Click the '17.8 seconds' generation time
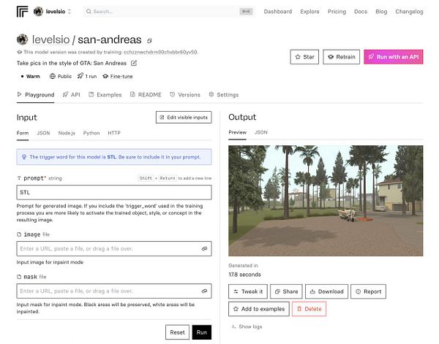Screen dimensions: 439x344 (x=244, y=275)
